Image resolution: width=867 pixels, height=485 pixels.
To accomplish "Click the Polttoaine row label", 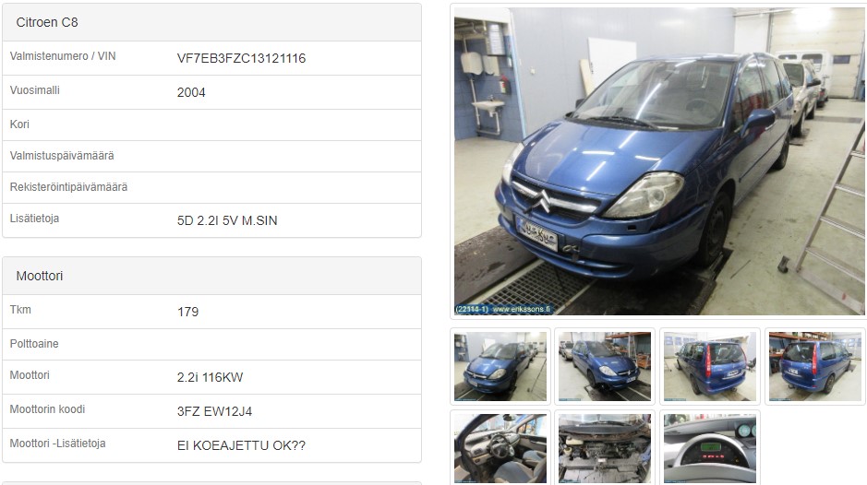I will pos(34,344).
